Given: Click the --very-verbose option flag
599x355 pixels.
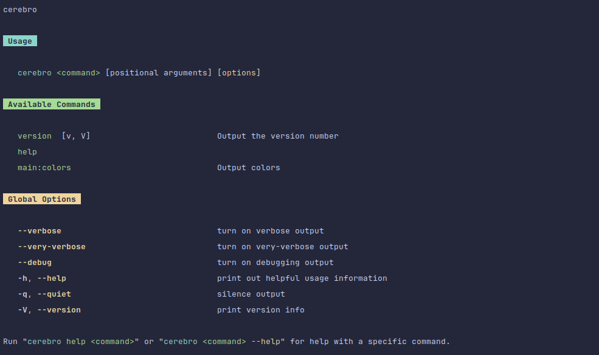Looking at the screenshot, I should 52,247.
